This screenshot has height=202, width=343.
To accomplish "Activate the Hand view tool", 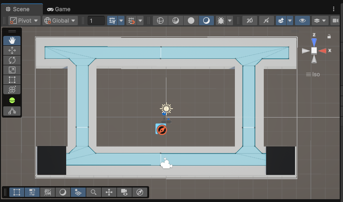I will tap(12, 40).
